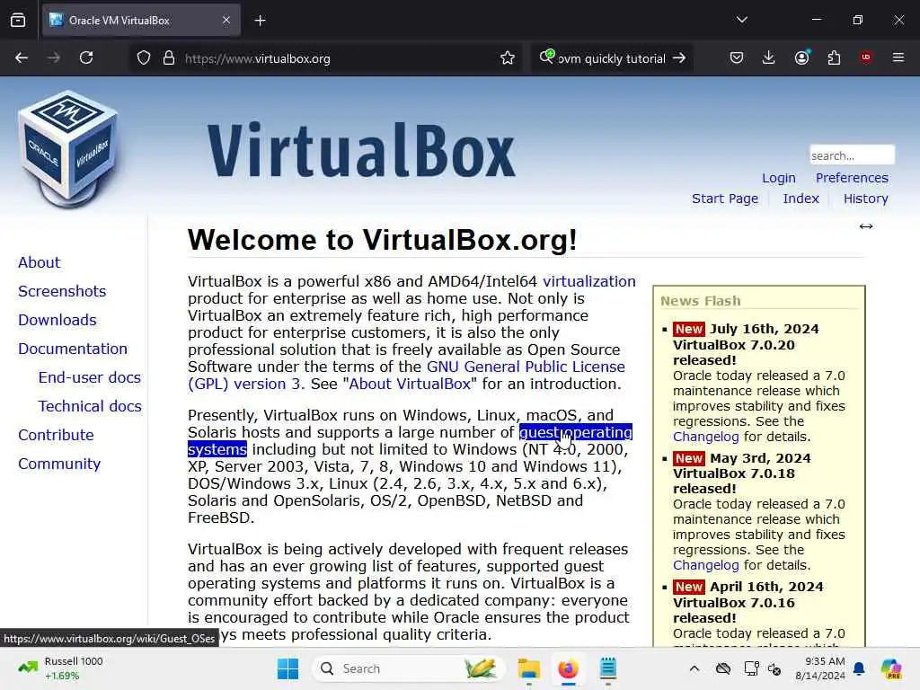The height and width of the screenshot is (690, 920).
Task: Open Screenshots in the sidebar
Action: [62, 291]
